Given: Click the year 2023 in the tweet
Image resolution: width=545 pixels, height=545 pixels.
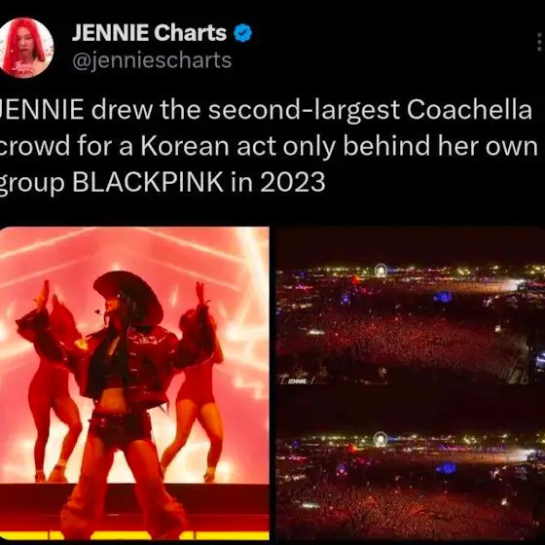Looking at the screenshot, I should click(x=293, y=182).
